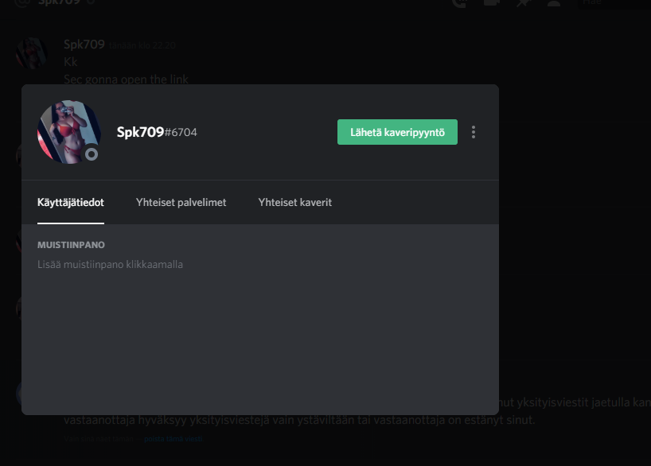This screenshot has width=651, height=466.
Task: Send friend request with Lähetä kaveripyyntö button
Action: point(397,132)
